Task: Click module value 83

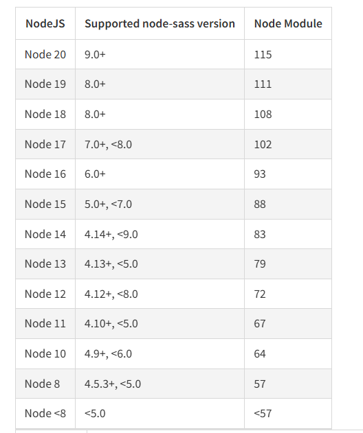Action: (288, 234)
